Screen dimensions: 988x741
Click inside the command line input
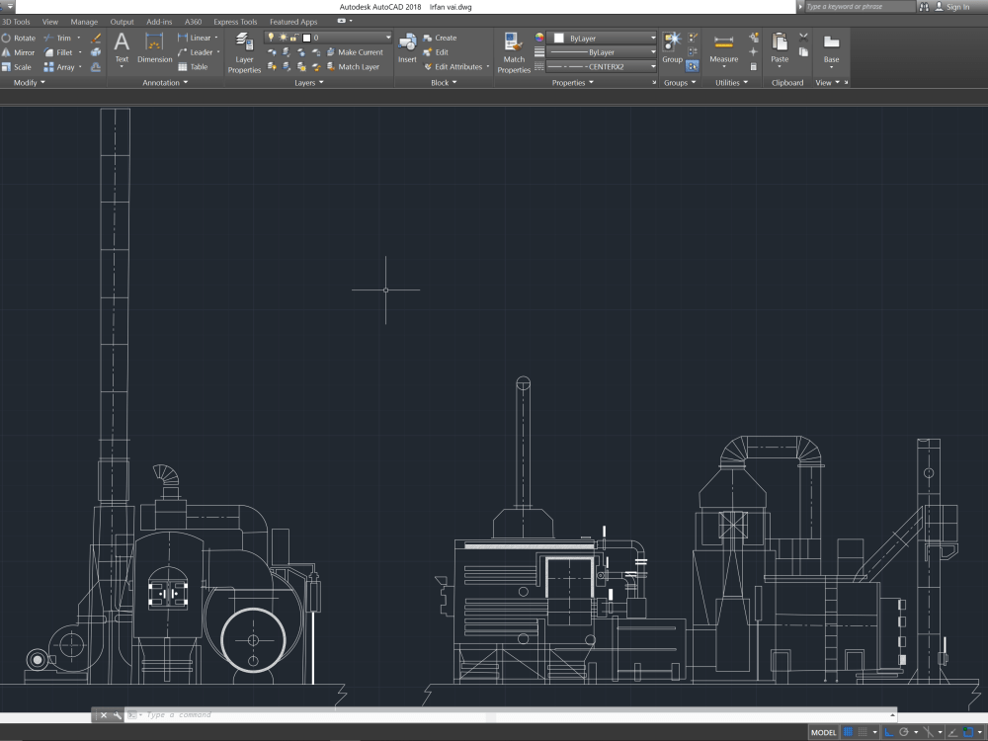(x=296, y=714)
